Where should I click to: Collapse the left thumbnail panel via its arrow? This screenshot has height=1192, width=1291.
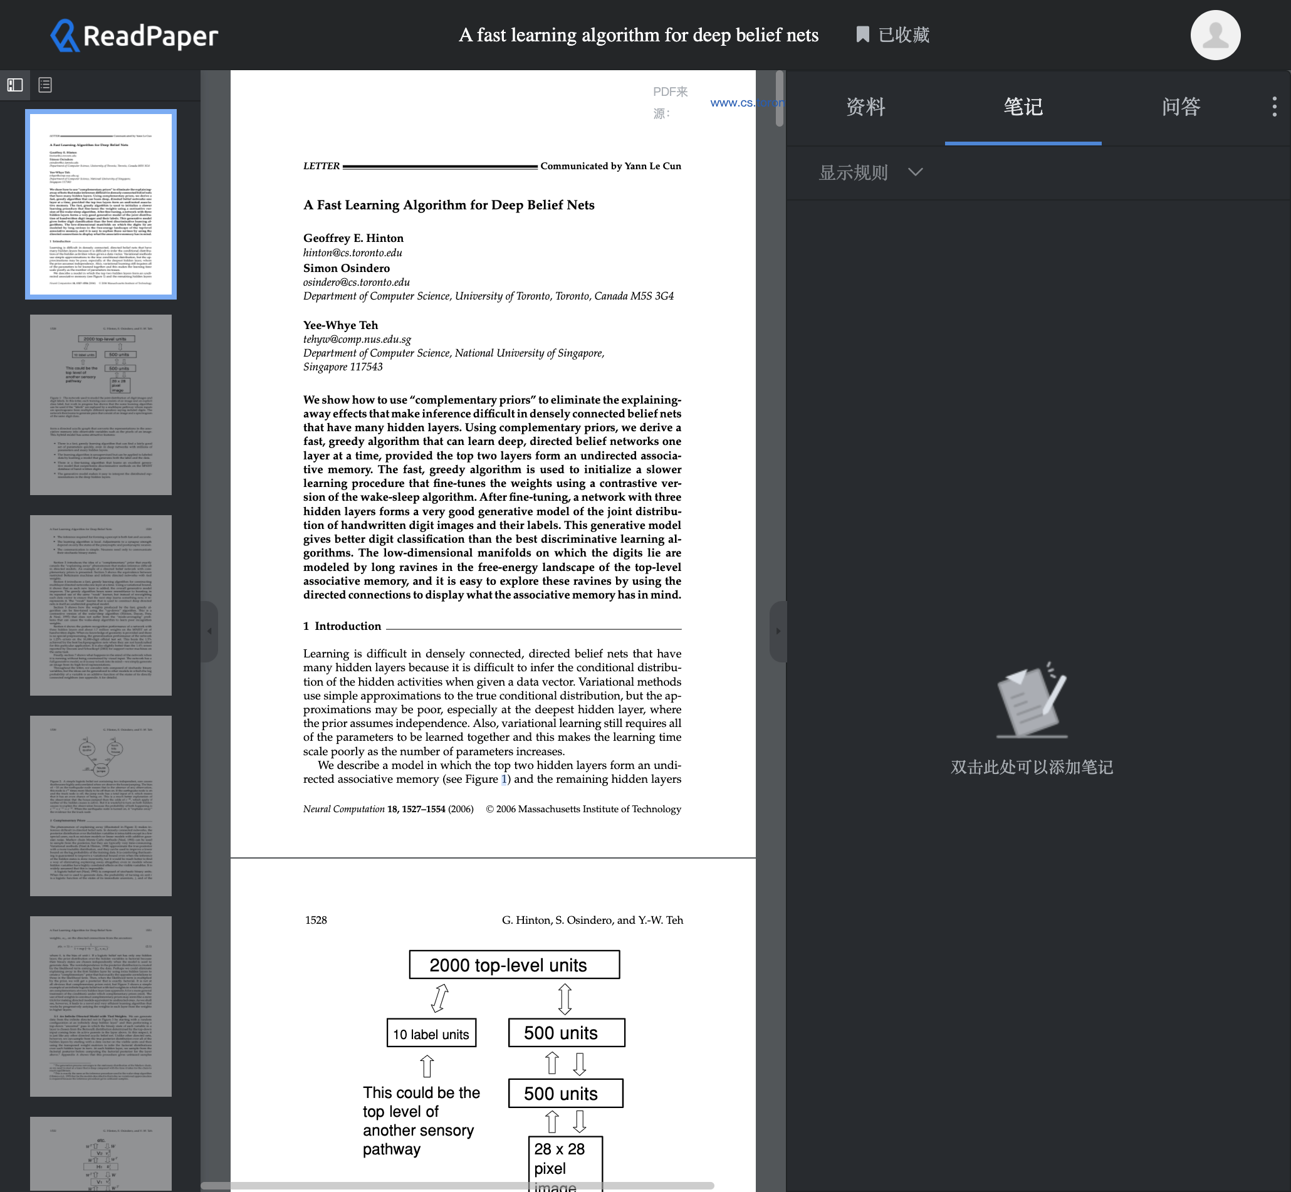209,632
